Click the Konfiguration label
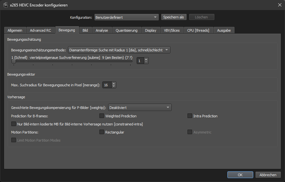The image size is (285, 182). click(x=81, y=17)
